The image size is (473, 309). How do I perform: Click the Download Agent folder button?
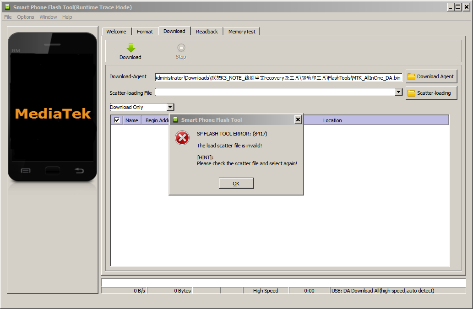coord(431,76)
